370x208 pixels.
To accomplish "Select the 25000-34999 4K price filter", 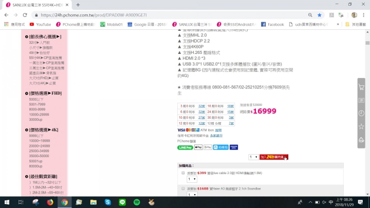I will pyautogui.click(x=39, y=151).
